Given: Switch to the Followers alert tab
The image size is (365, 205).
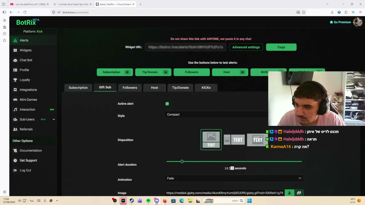Looking at the screenshot, I should click(130, 88).
